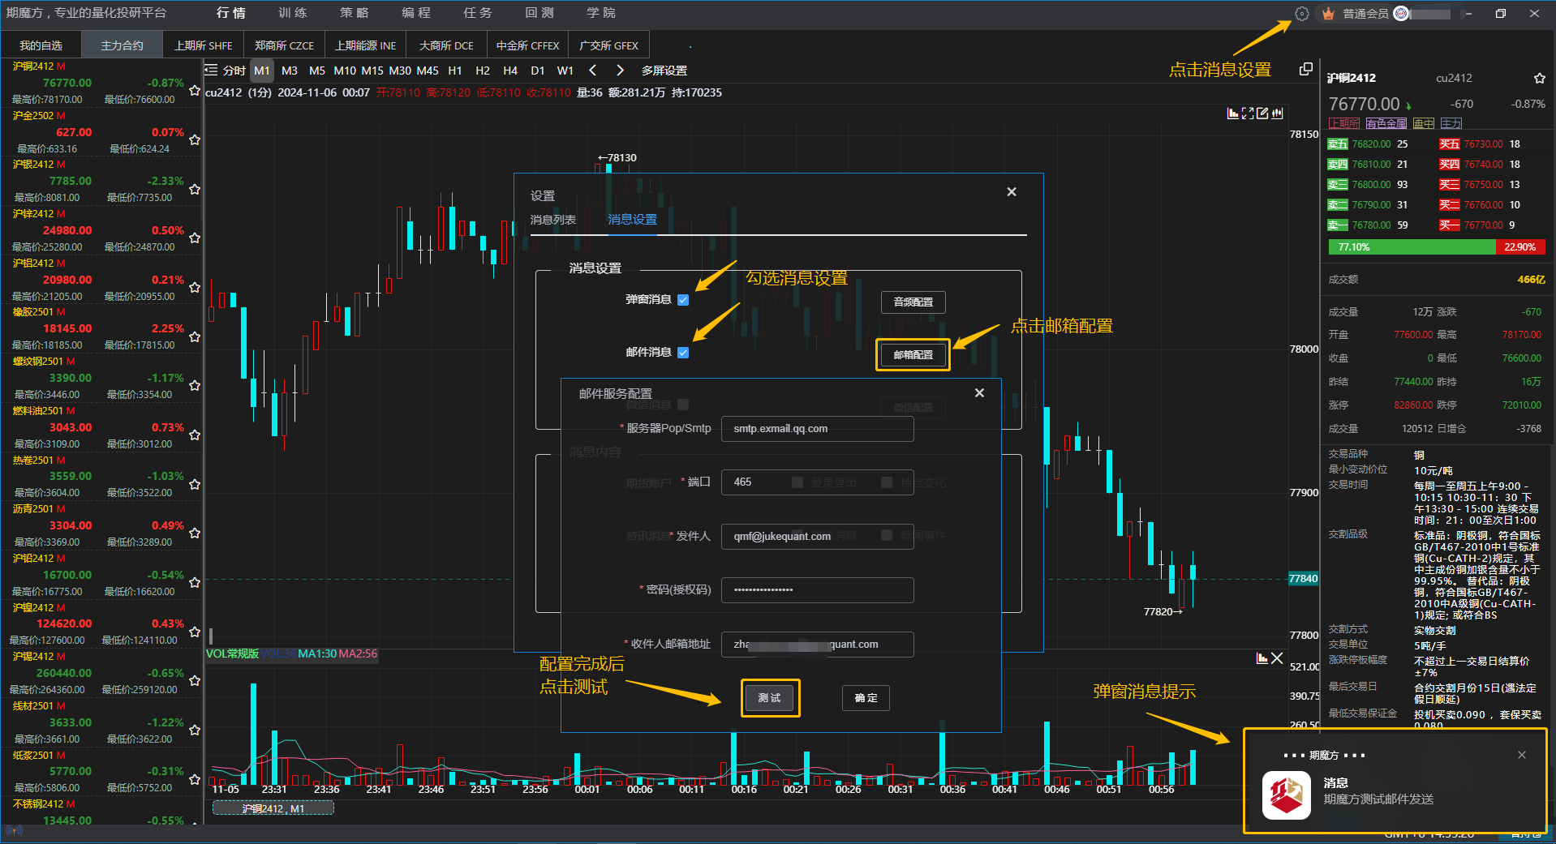Switch to 消息列表 tab in 设置
This screenshot has height=844, width=1556.
(x=553, y=220)
